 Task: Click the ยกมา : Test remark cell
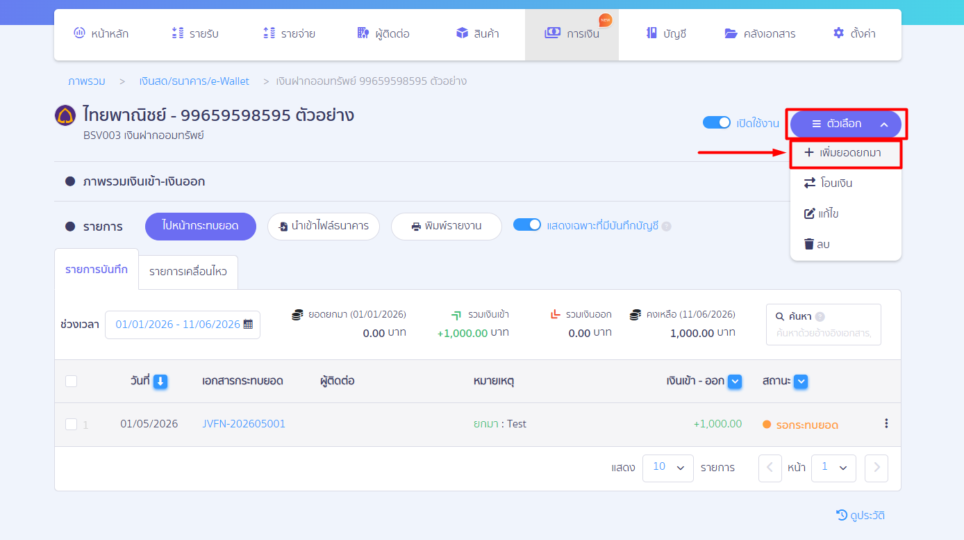pos(500,424)
